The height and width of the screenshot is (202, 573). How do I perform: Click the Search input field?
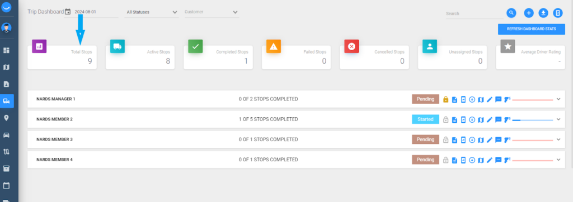[474, 13]
